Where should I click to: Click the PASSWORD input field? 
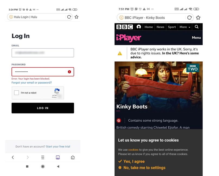click(x=43, y=72)
